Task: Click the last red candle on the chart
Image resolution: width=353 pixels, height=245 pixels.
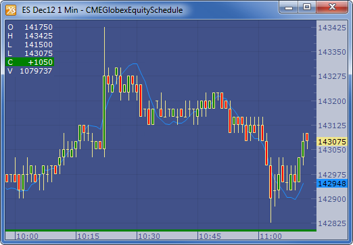Action: 307,137
